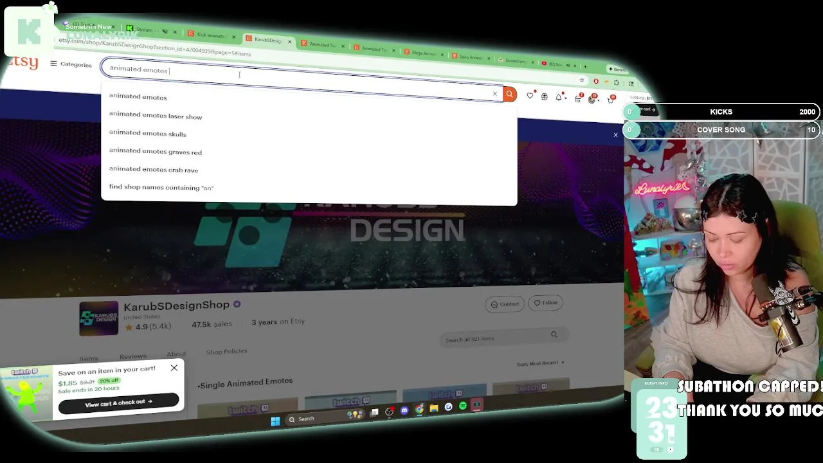
Task: Open File Explorer from the taskbar
Action: tap(434, 408)
